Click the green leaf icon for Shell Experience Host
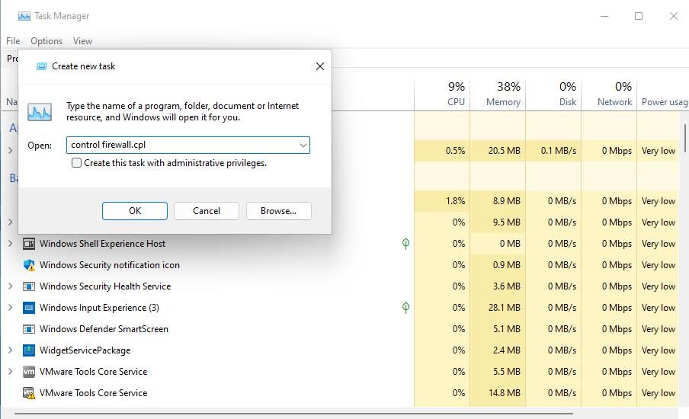 405,244
